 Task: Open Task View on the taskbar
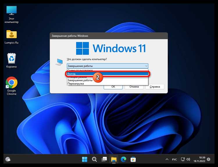click(x=104, y=159)
